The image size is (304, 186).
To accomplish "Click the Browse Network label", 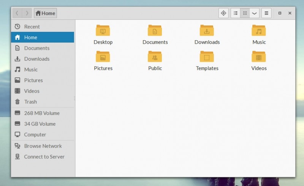I will (x=43, y=146).
